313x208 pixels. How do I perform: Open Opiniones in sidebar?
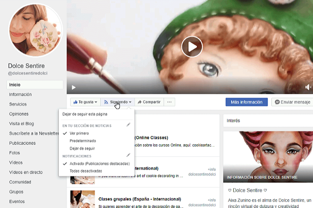[19, 114]
